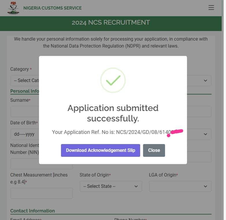The height and width of the screenshot is (220, 226).
Task: Click the Chest Measurement input field
Action: point(41,193)
